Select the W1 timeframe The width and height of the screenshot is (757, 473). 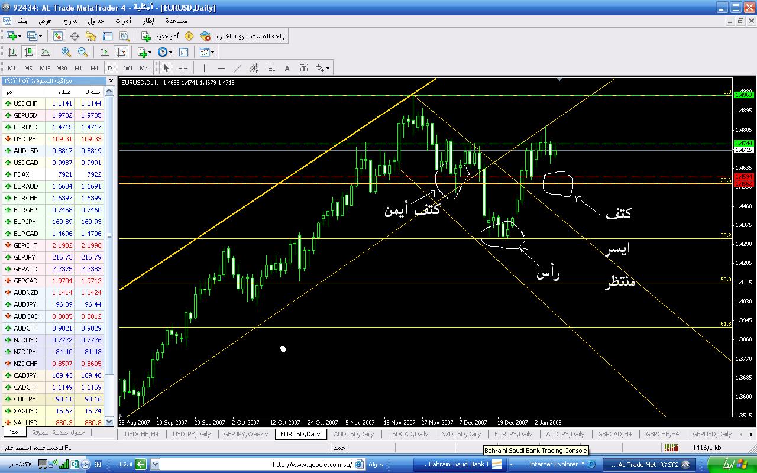pos(128,68)
